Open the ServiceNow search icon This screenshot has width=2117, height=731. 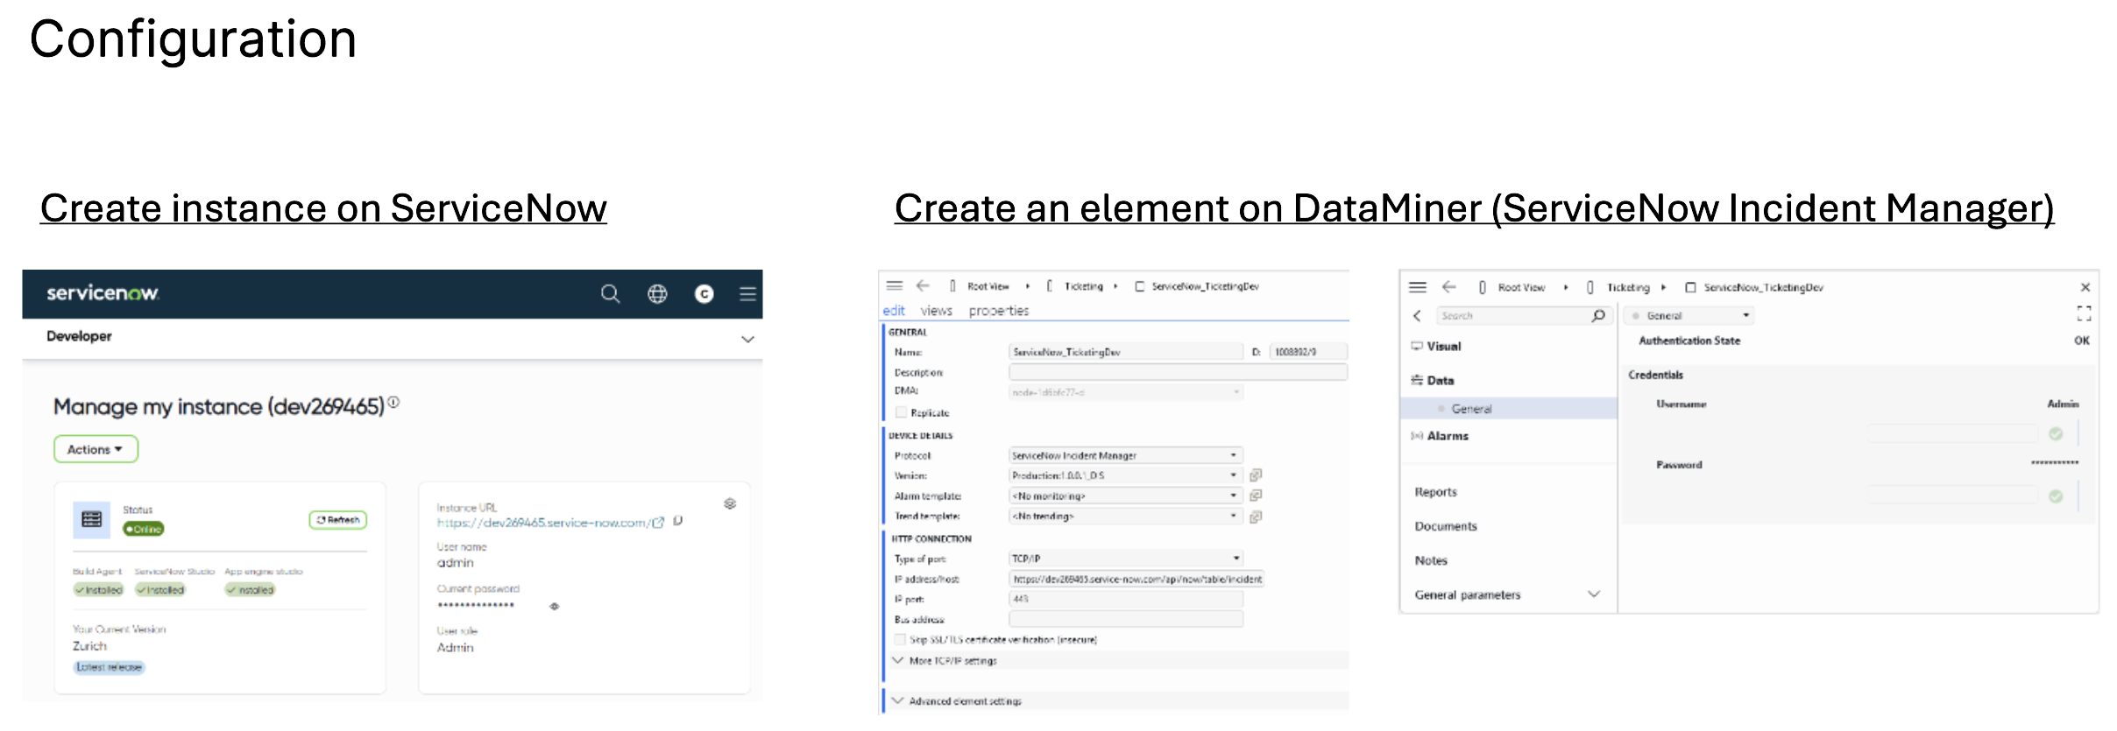(610, 294)
